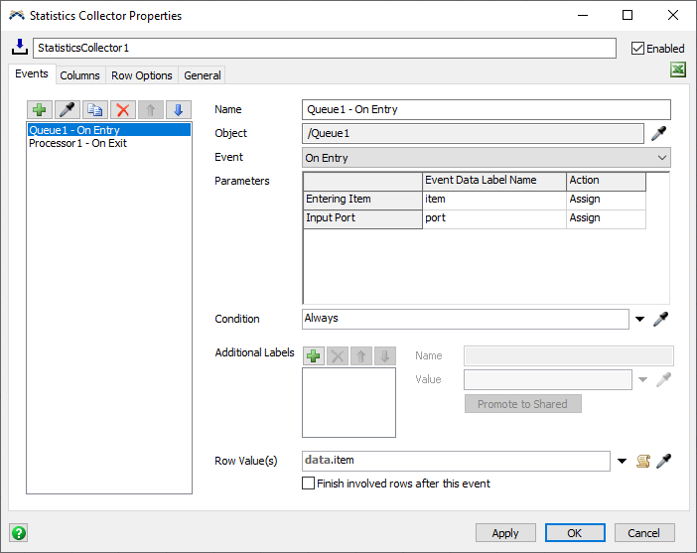The width and height of the screenshot is (697, 553).
Task: Open the code editor scroll icon
Action: 642,461
